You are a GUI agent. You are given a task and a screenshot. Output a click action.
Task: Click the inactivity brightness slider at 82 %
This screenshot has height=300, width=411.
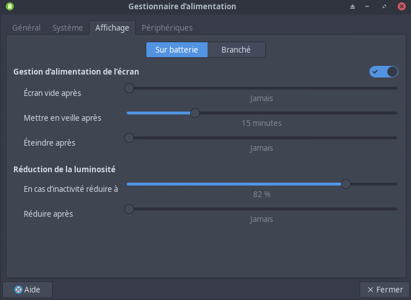click(x=346, y=184)
